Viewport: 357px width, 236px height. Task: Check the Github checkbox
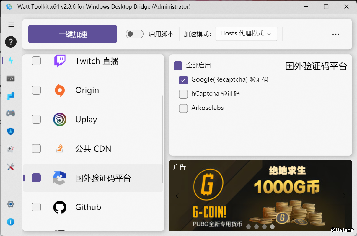click(36, 207)
